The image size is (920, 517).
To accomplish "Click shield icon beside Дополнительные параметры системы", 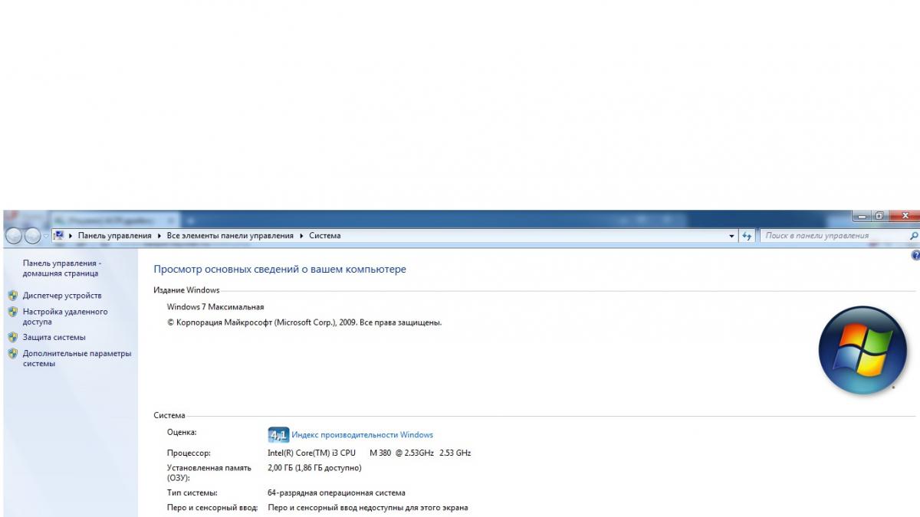I will pos(12,354).
